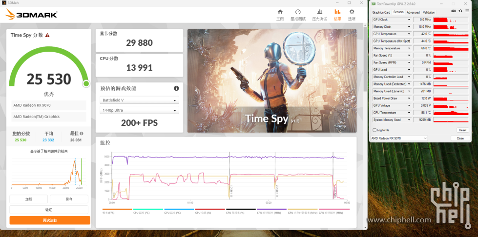Image resolution: width=478 pixels, height=237 pixels.
Task: Open the GPU Temperature sensor dropdown
Action: [409, 34]
